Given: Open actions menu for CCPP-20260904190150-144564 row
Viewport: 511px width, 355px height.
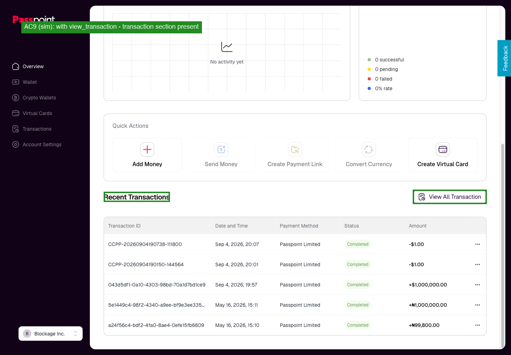Looking at the screenshot, I should pos(478,264).
